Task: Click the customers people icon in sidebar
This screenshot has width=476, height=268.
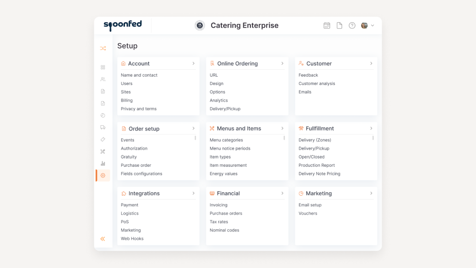Action: pos(103,79)
